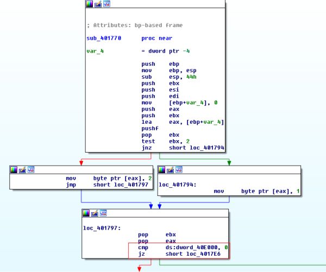Click the 'push edi' instruction

pyautogui.click(x=160, y=96)
